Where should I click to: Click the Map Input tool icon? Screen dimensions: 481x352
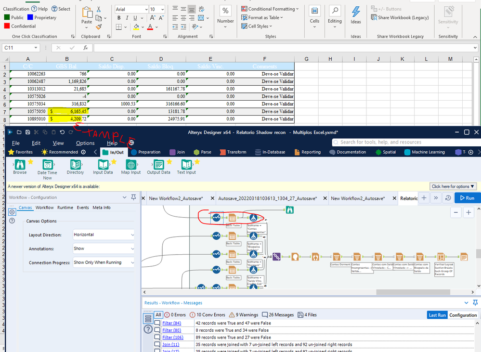coord(130,165)
